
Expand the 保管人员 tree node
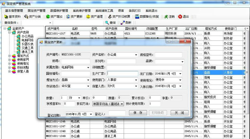pos(9,71)
